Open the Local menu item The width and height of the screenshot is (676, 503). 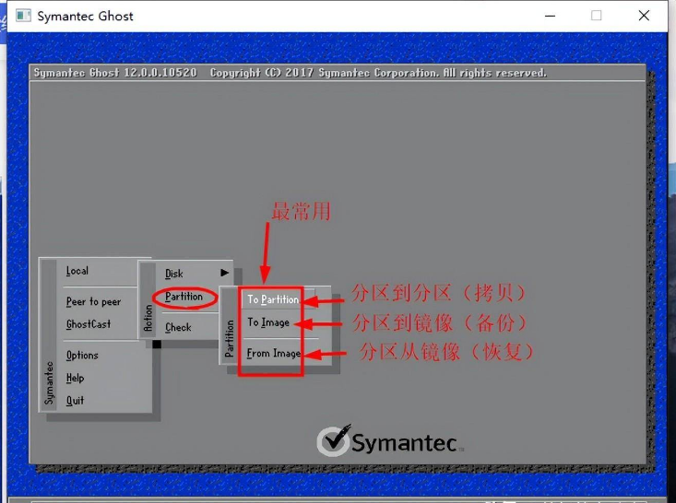77,271
